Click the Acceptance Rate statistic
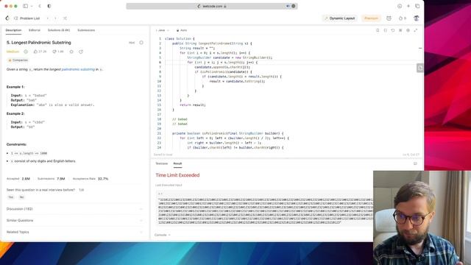The width and height of the screenshot is (471, 265). 91,179
